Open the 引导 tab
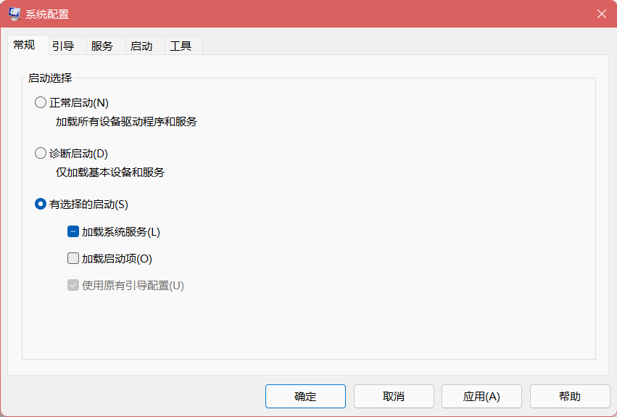The width and height of the screenshot is (617, 417). (x=67, y=46)
